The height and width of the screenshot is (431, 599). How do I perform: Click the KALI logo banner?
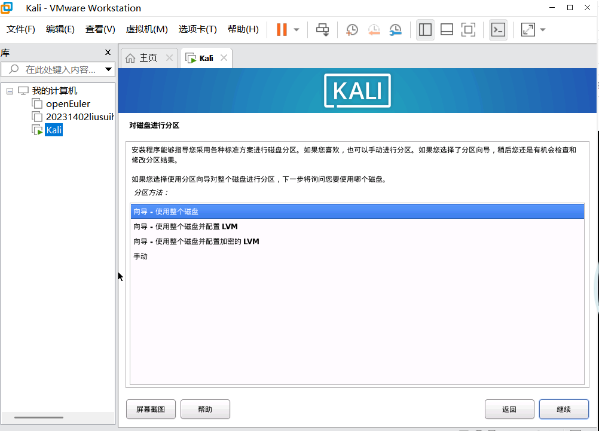pos(357,90)
